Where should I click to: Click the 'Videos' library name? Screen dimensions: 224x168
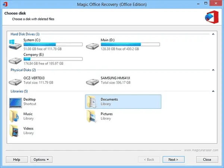28,128
